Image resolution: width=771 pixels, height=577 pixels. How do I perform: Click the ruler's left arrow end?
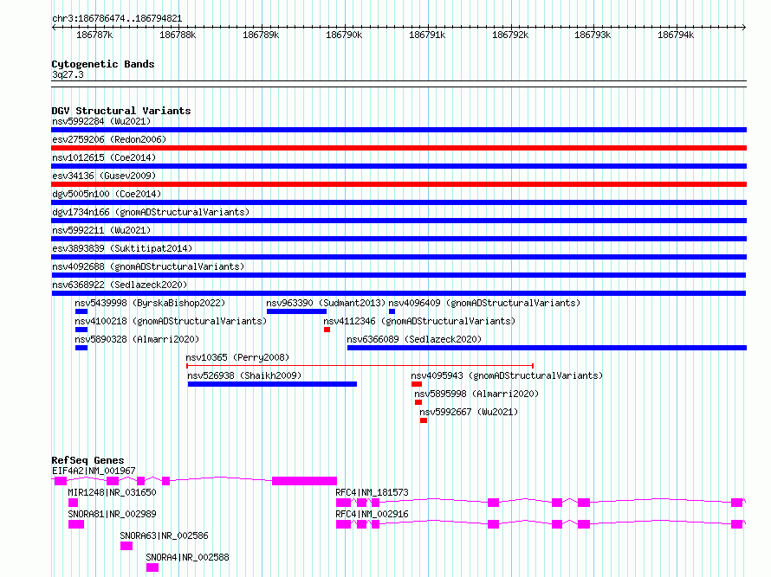point(54,27)
